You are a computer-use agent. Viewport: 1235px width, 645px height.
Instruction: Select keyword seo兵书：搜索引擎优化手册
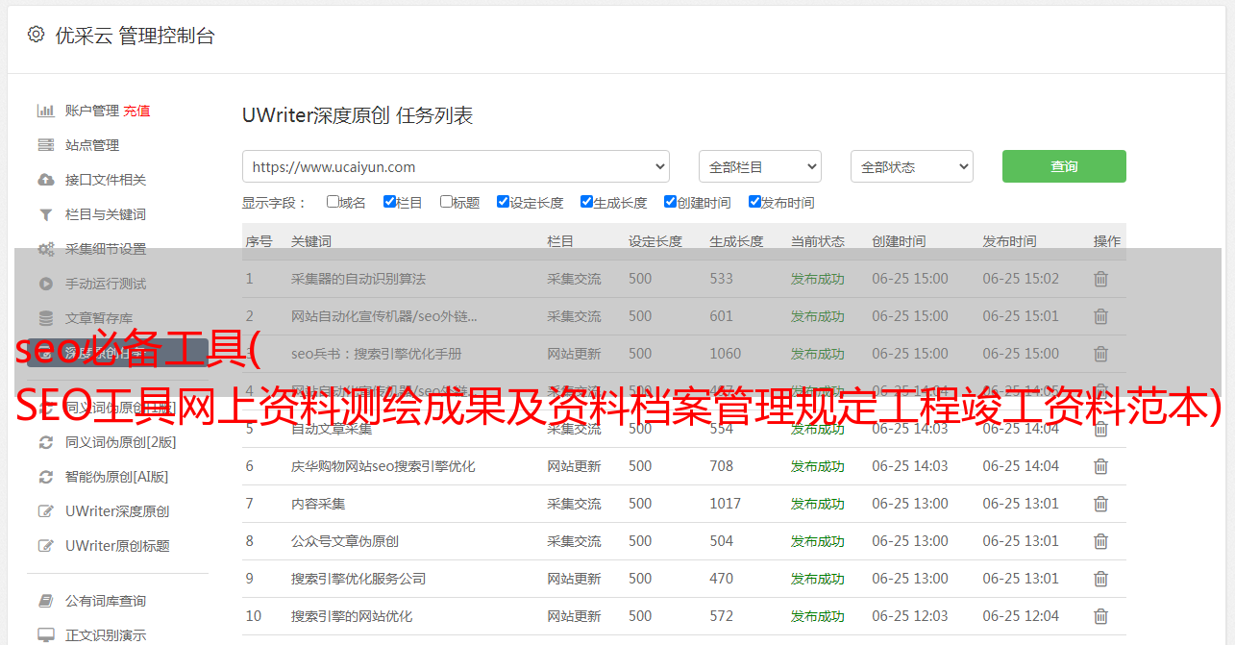(377, 354)
